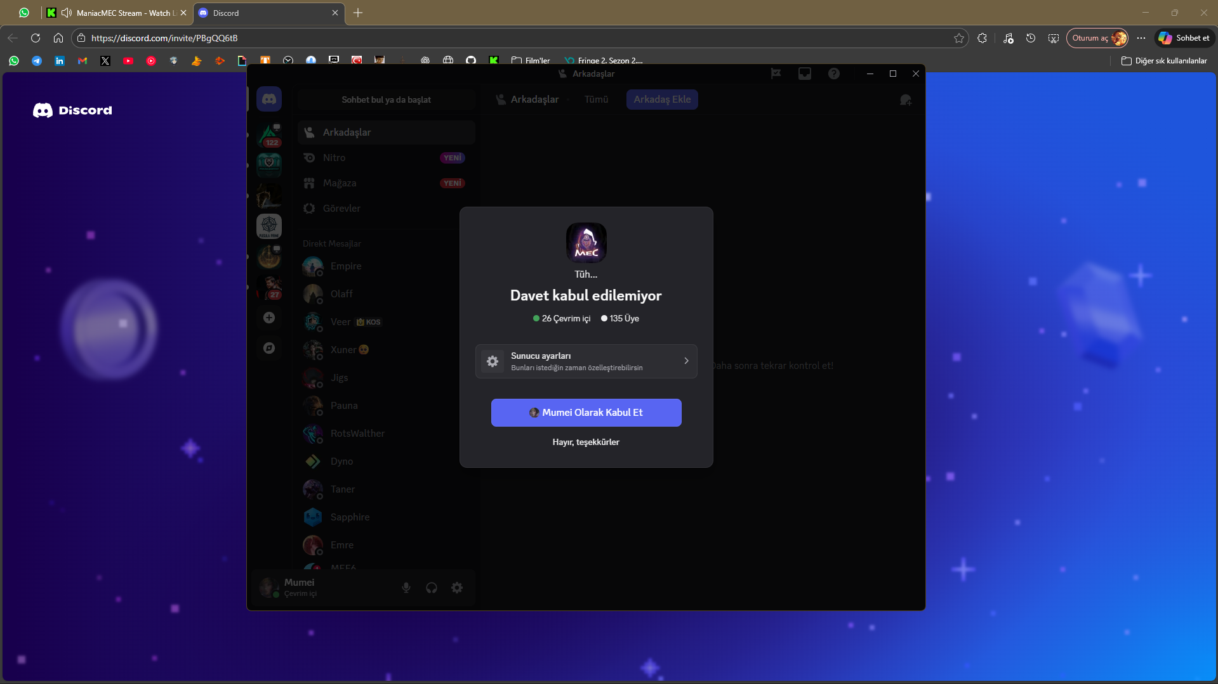The width and height of the screenshot is (1218, 684).
Task: Open direct message with Jigs
Action: click(386, 378)
